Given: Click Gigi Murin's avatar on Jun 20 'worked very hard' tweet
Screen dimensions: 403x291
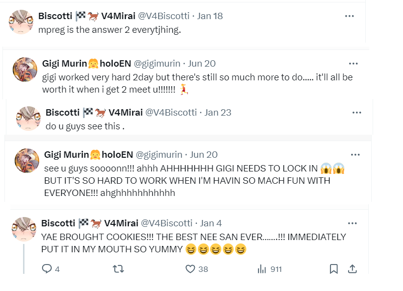Looking at the screenshot, I should pyautogui.click(x=25, y=70).
